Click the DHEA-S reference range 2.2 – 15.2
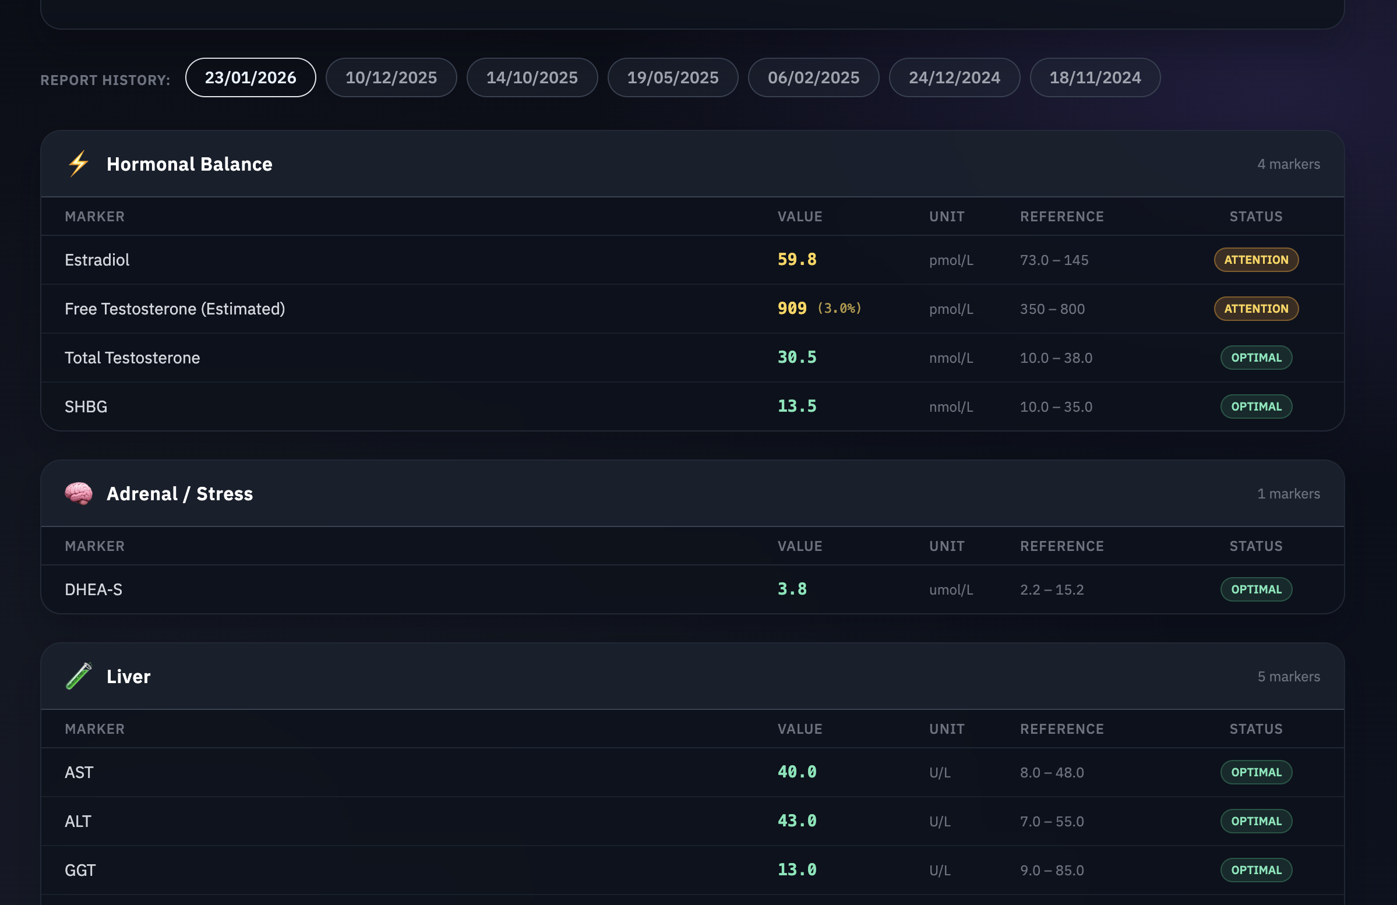 click(x=1052, y=589)
